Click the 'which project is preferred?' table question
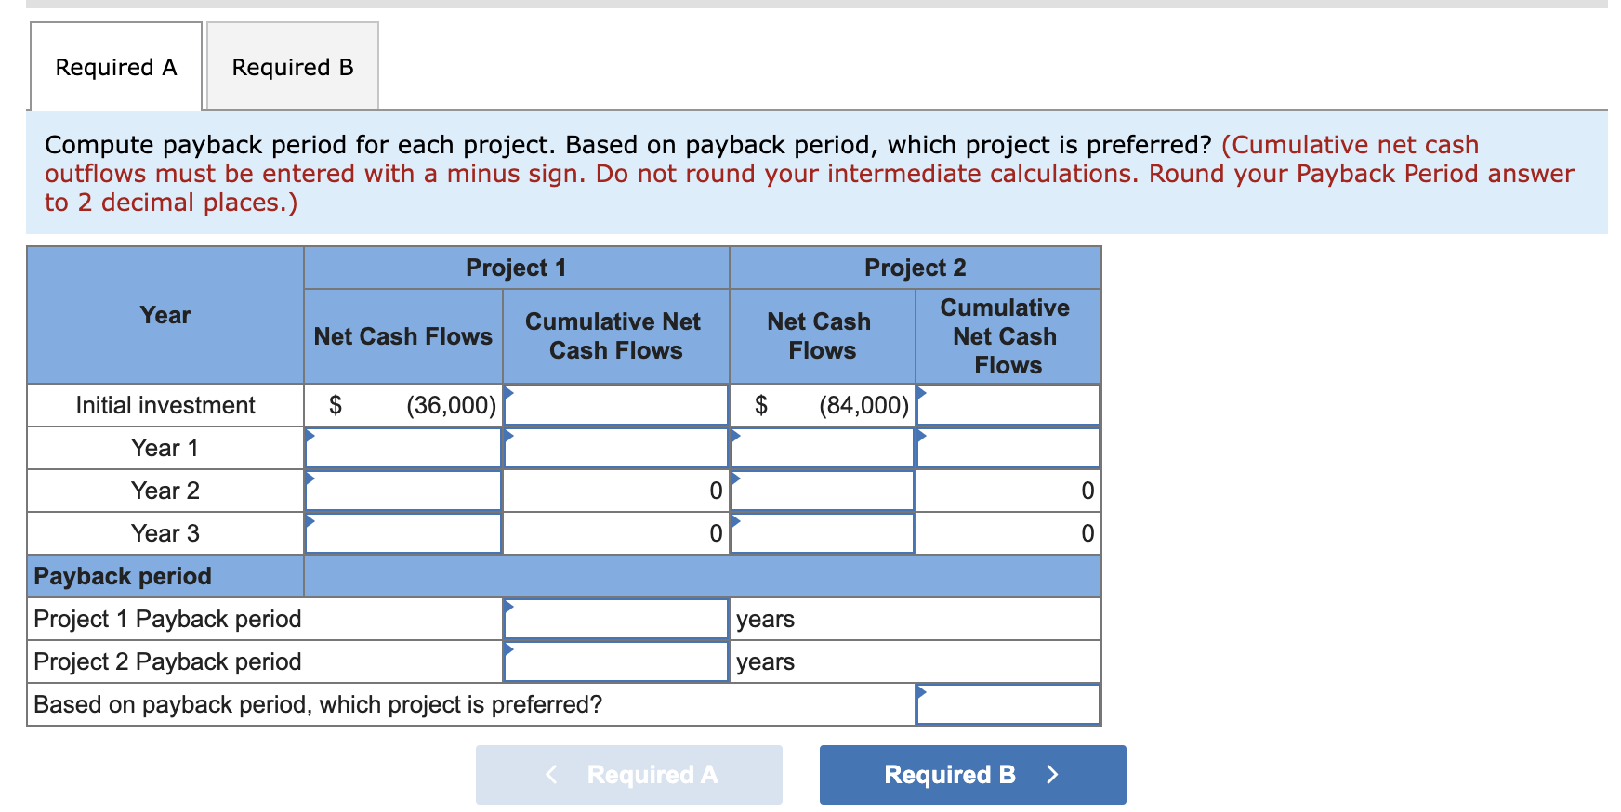The height and width of the screenshot is (812, 1621). [318, 704]
